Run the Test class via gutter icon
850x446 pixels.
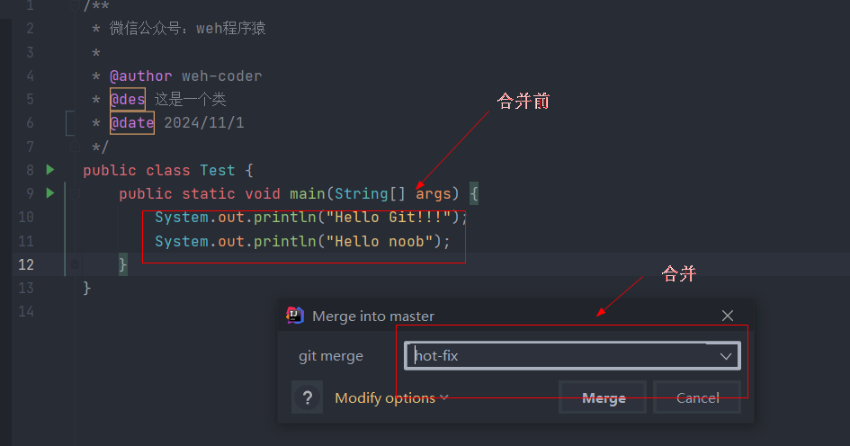[x=49, y=170]
